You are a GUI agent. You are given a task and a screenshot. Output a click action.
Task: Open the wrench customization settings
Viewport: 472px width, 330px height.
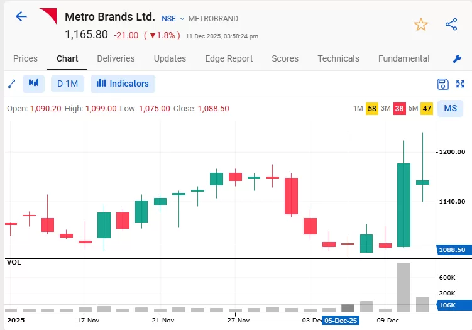point(457,59)
